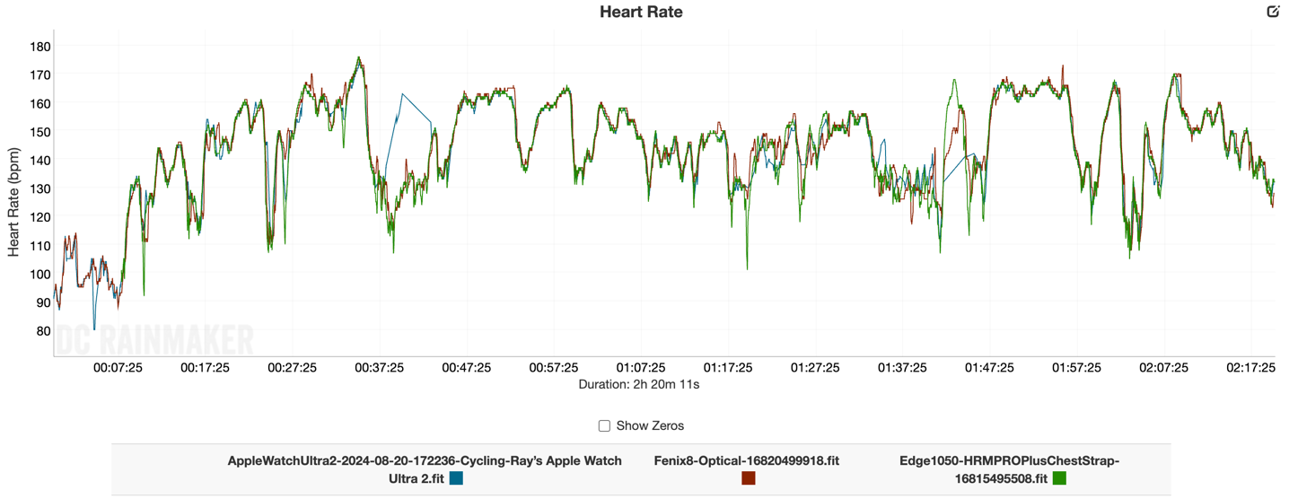Click the 02:07:25 time axis label
Viewport: 1289px width, 499px height.
(x=1163, y=368)
